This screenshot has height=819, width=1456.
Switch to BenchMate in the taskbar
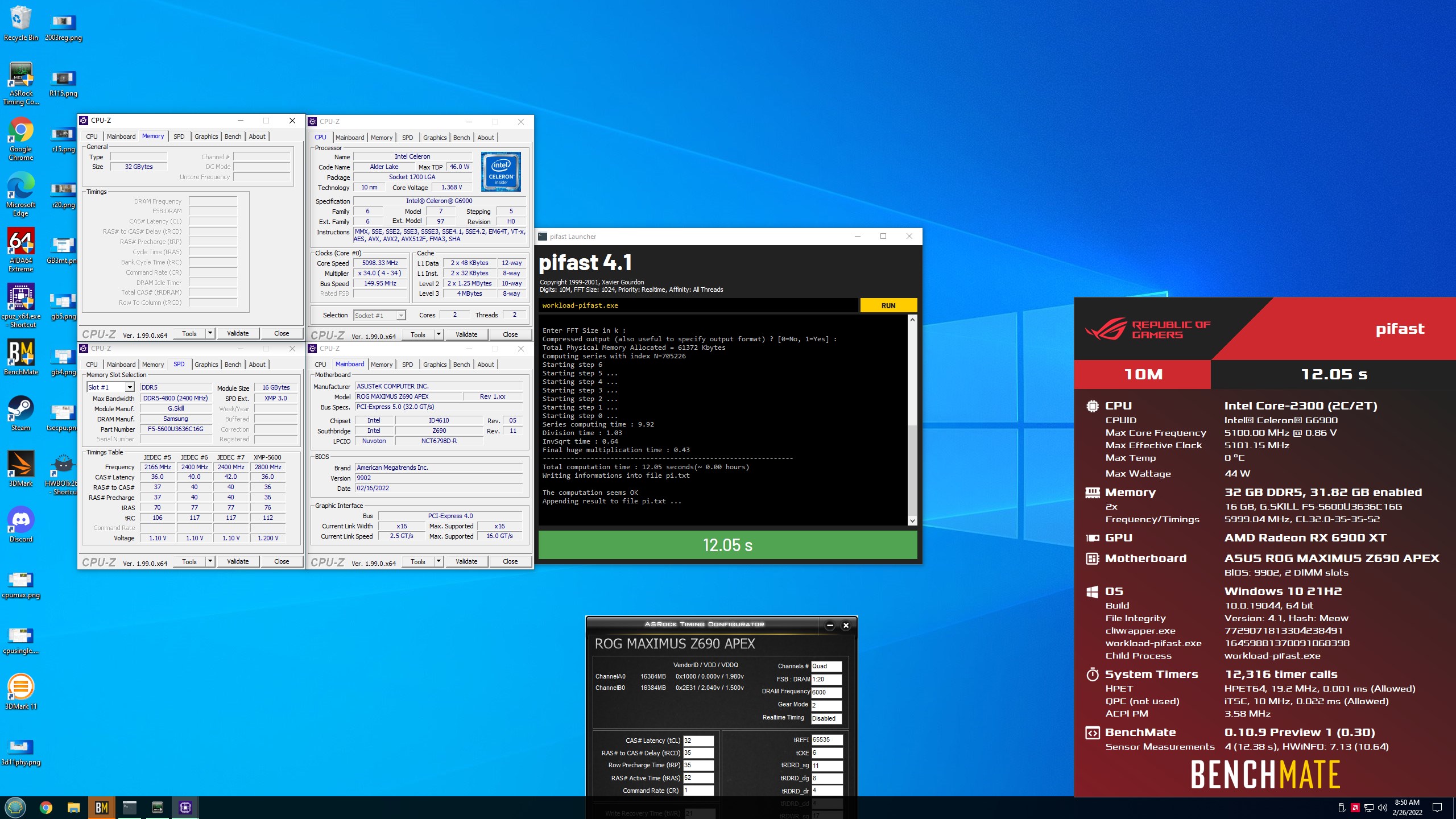pos(101,807)
